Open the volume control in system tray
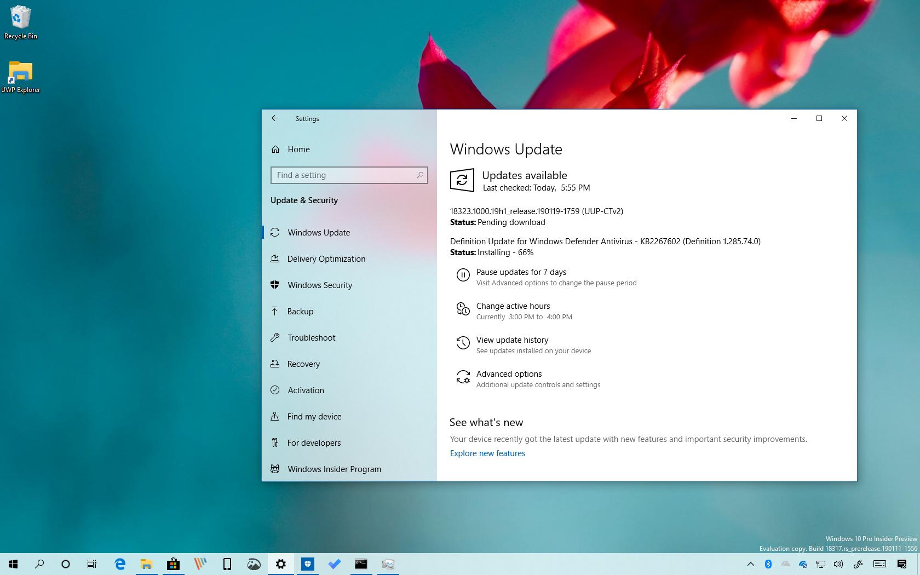920x575 pixels. [838, 564]
